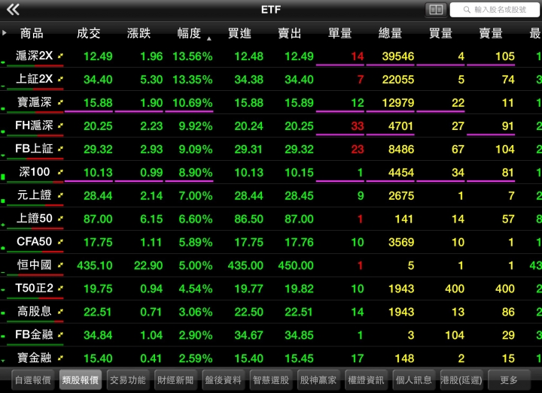Select the CFA50 product name
The height and width of the screenshot is (393, 542).
coord(34,241)
